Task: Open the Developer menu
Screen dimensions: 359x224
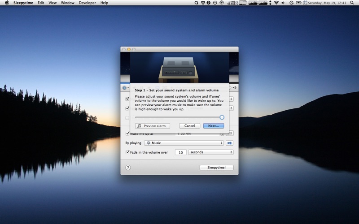Action: pos(87,3)
